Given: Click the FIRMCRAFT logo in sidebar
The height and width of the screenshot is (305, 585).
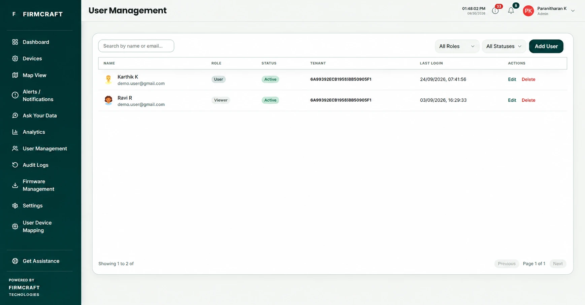Looking at the screenshot, I should [x=38, y=14].
